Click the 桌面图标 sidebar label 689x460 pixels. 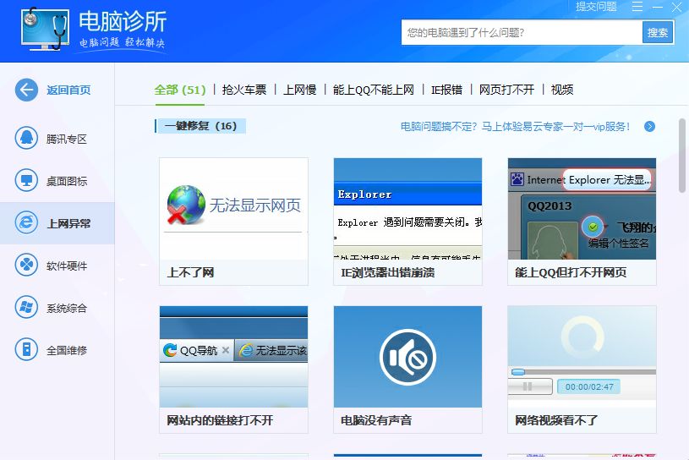pos(67,181)
